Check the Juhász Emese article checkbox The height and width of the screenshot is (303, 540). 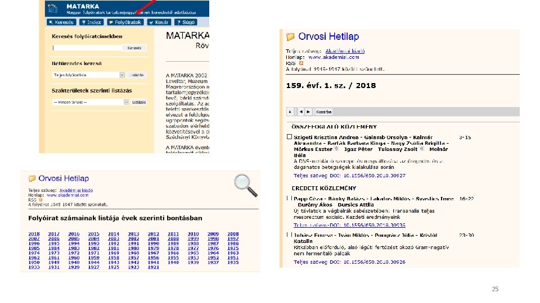click(x=289, y=235)
